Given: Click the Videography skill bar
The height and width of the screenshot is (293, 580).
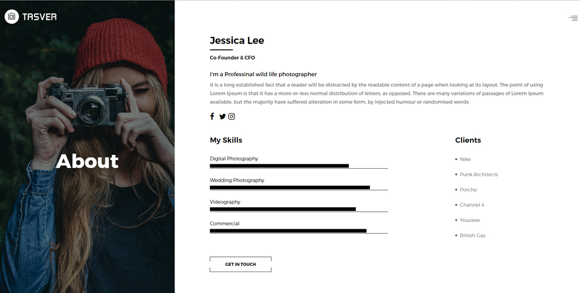Looking at the screenshot, I should [298, 209].
